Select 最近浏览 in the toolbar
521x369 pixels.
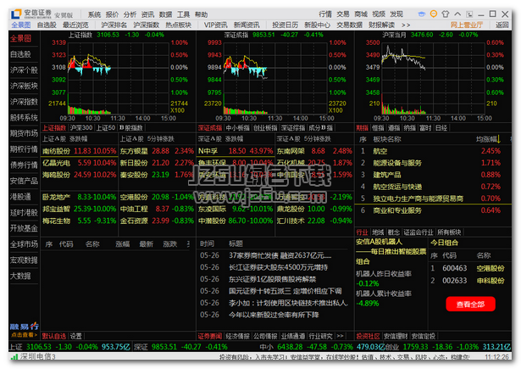(x=75, y=25)
